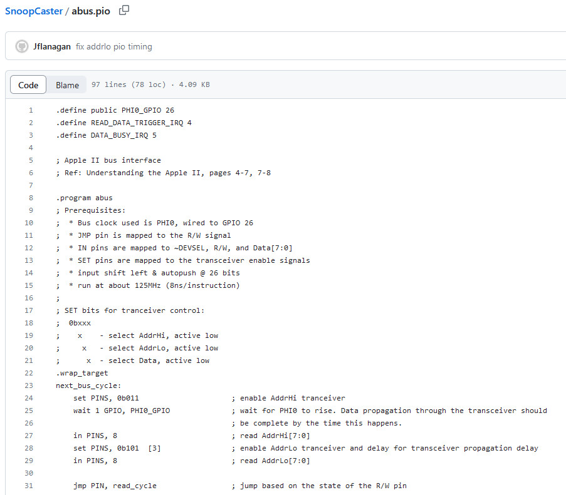This screenshot has width=566, height=495.
Task: Click the abus.pio file name
Action: point(91,11)
